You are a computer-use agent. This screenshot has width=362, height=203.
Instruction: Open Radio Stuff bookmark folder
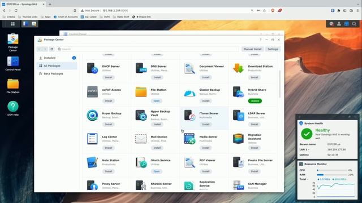121,17
